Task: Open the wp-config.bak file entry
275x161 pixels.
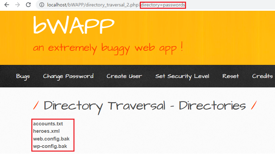Action: [x=50, y=146]
